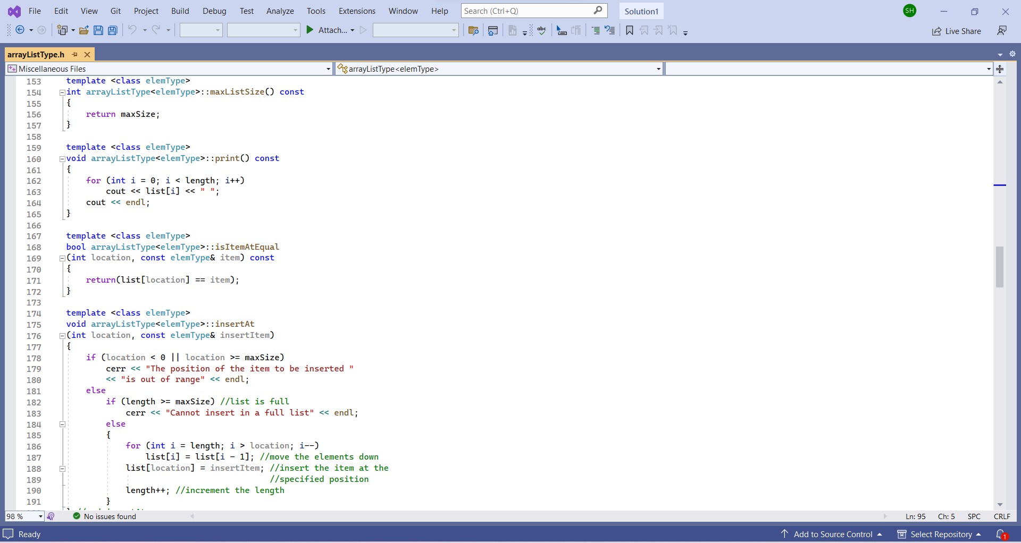The width and height of the screenshot is (1021, 543).
Task: Open the Live Share session
Action: pos(957,31)
